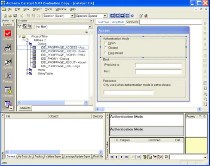Collapse the Dialog folder node
Screen dimensions: 211x166
(x=27, y=44)
